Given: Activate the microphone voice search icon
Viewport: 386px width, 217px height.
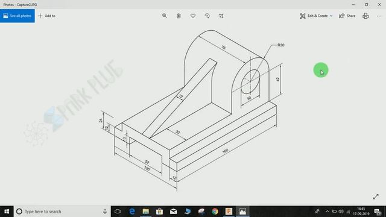Looking at the screenshot, I should click(x=104, y=212).
